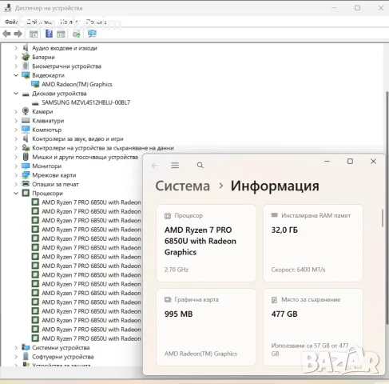Screen dimensions: 389x384
Task: Click the Мрежови карти network icon
Action: 26,175
